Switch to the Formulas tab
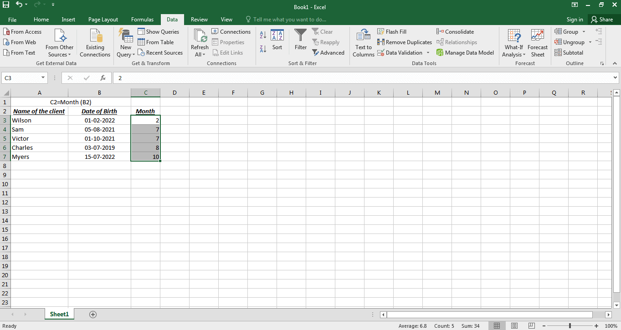The width and height of the screenshot is (621, 330). pyautogui.click(x=142, y=20)
